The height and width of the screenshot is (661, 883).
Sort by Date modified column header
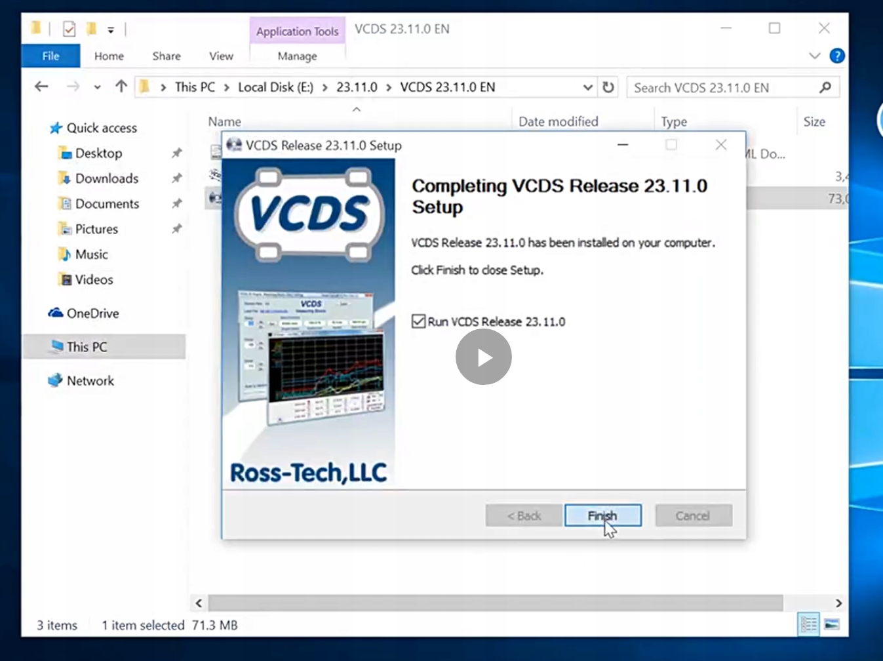[559, 121]
